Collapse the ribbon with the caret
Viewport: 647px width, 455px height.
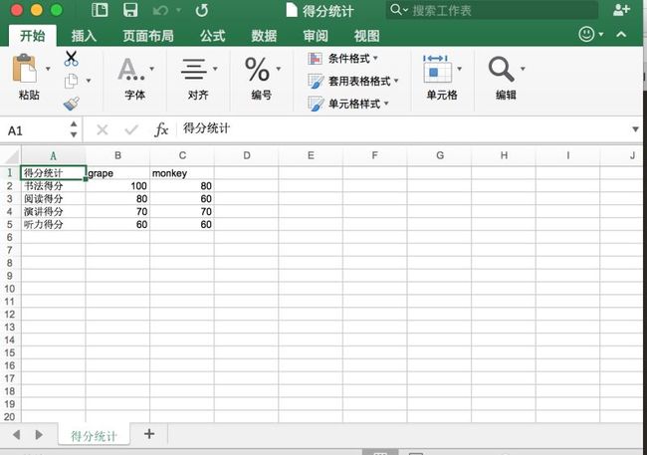[x=621, y=34]
